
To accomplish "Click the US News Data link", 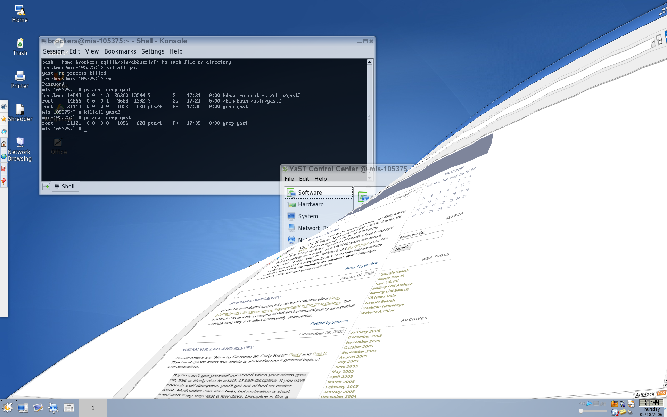I will 381,297.
